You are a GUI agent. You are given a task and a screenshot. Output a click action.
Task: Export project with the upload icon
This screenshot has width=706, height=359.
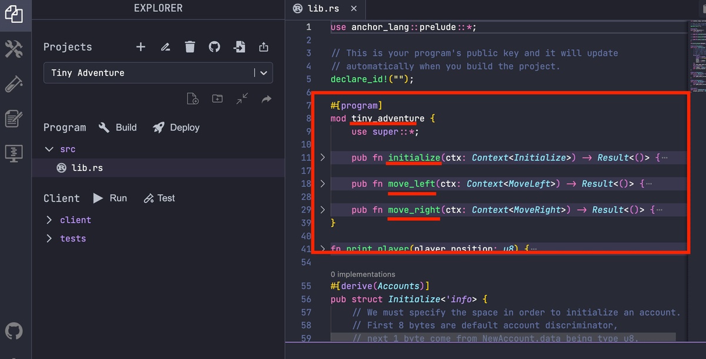(x=264, y=46)
